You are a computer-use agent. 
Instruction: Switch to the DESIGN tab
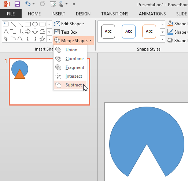[x=83, y=14]
